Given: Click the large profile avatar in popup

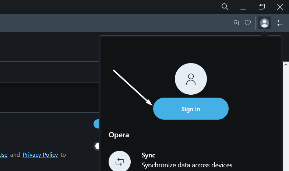Looking at the screenshot, I should 191,79.
